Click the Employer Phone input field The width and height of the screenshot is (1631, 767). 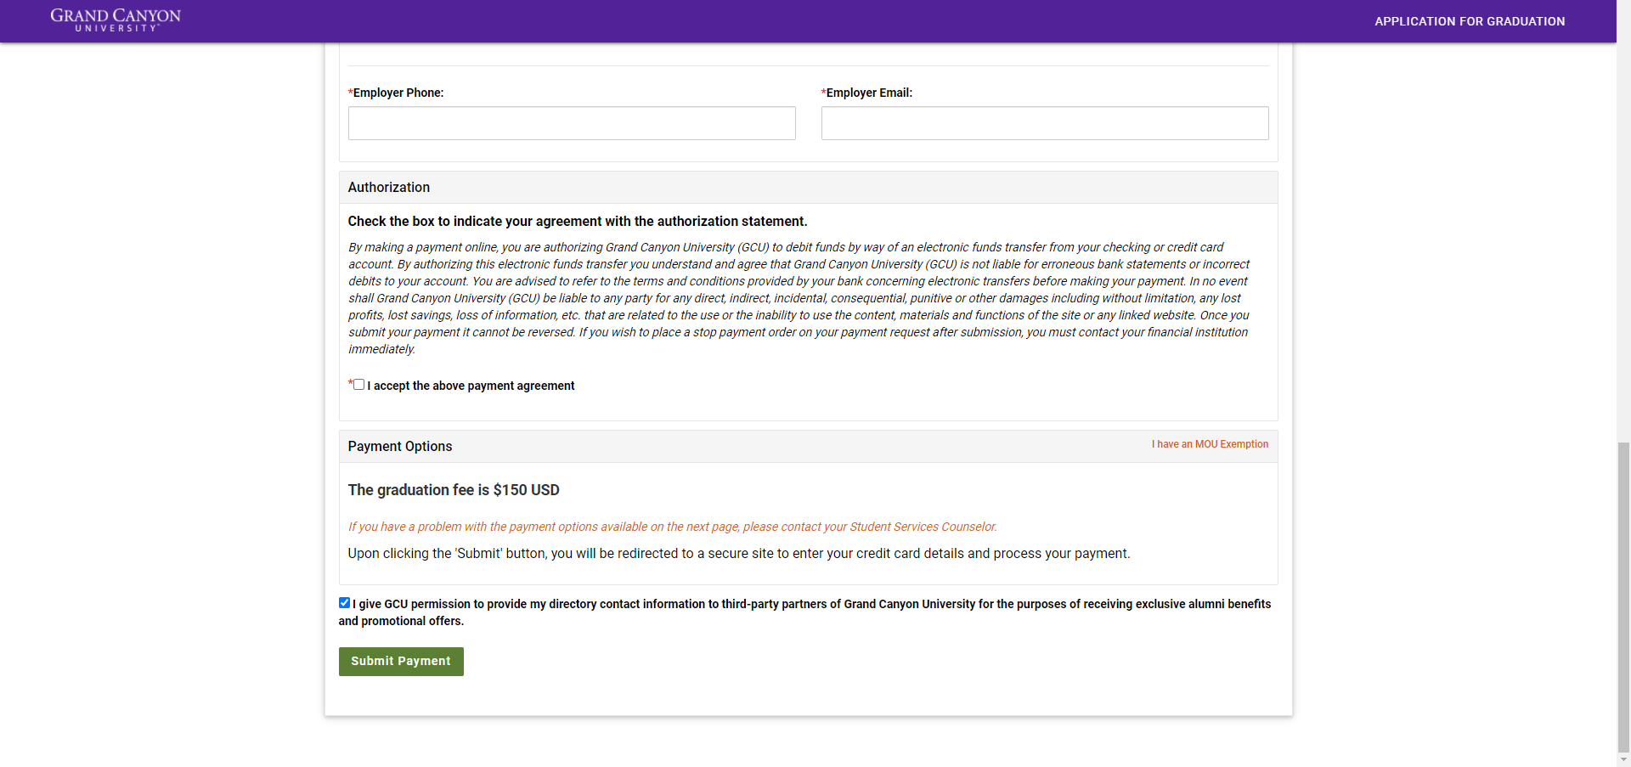click(x=572, y=123)
